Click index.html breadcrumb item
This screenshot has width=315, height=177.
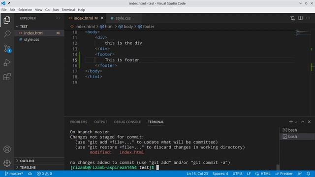(83, 27)
